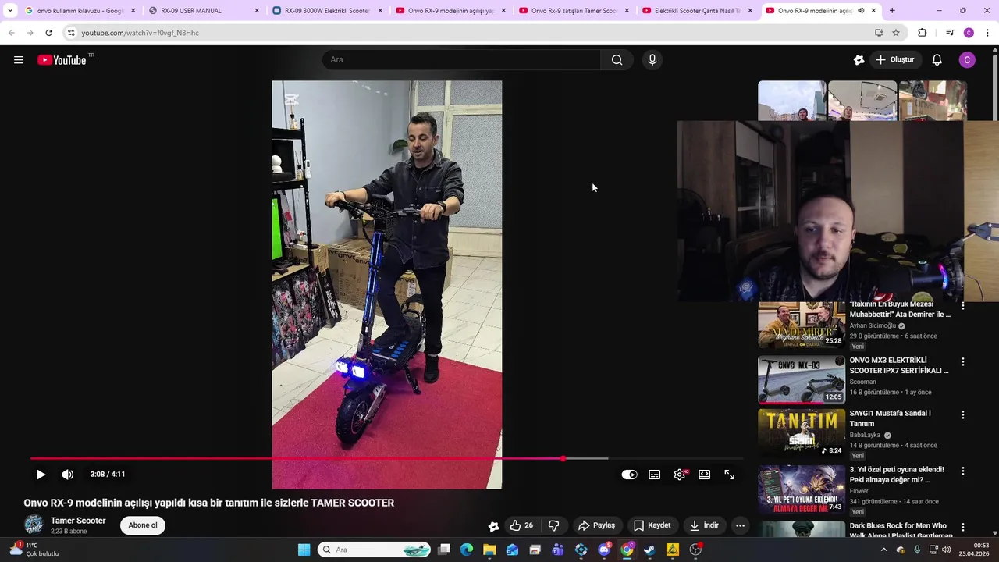
Task: Open ONVO MX3 ELEKTRİKLİ SCOOTER video title
Action: [x=899, y=365]
